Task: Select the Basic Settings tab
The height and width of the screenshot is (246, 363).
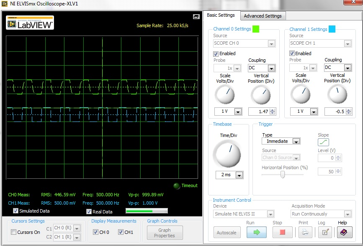Action: coord(221,15)
